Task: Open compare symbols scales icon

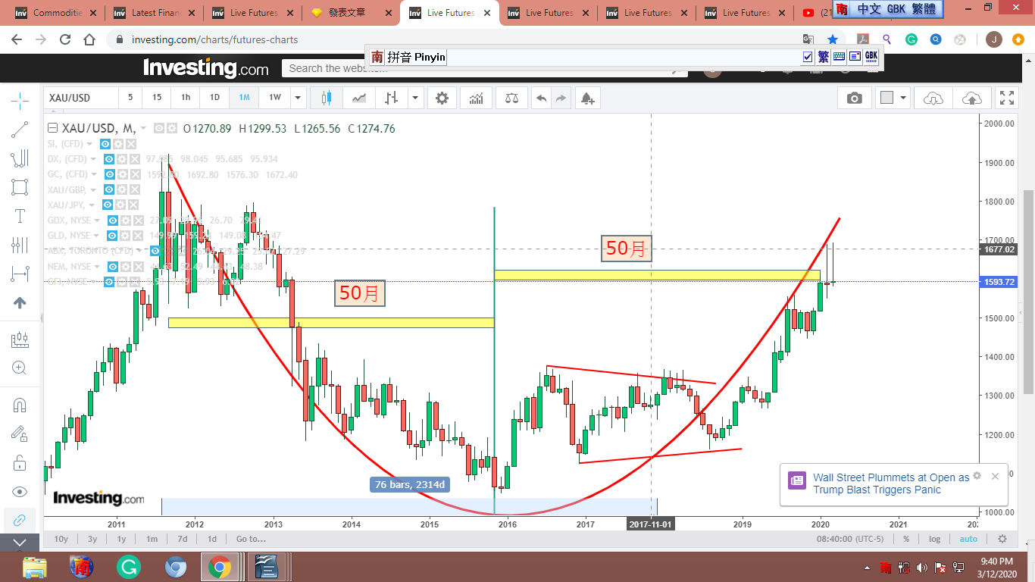Action: 511,98
